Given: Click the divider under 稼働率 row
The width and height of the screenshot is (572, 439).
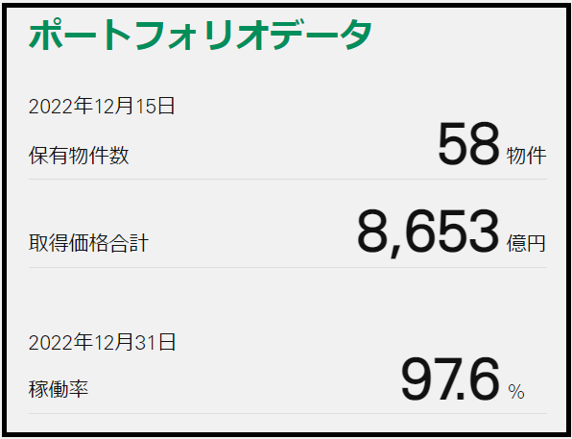Looking at the screenshot, I should click(288, 413).
